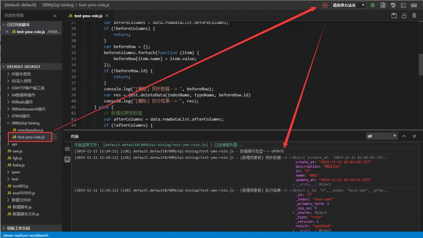
Task: Click the red stop debugging button
Action: tap(325, 5)
